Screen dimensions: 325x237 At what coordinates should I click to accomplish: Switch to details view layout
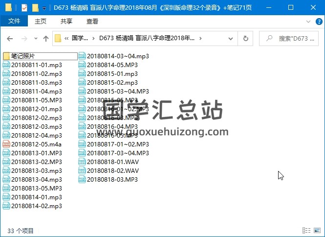click(307, 231)
